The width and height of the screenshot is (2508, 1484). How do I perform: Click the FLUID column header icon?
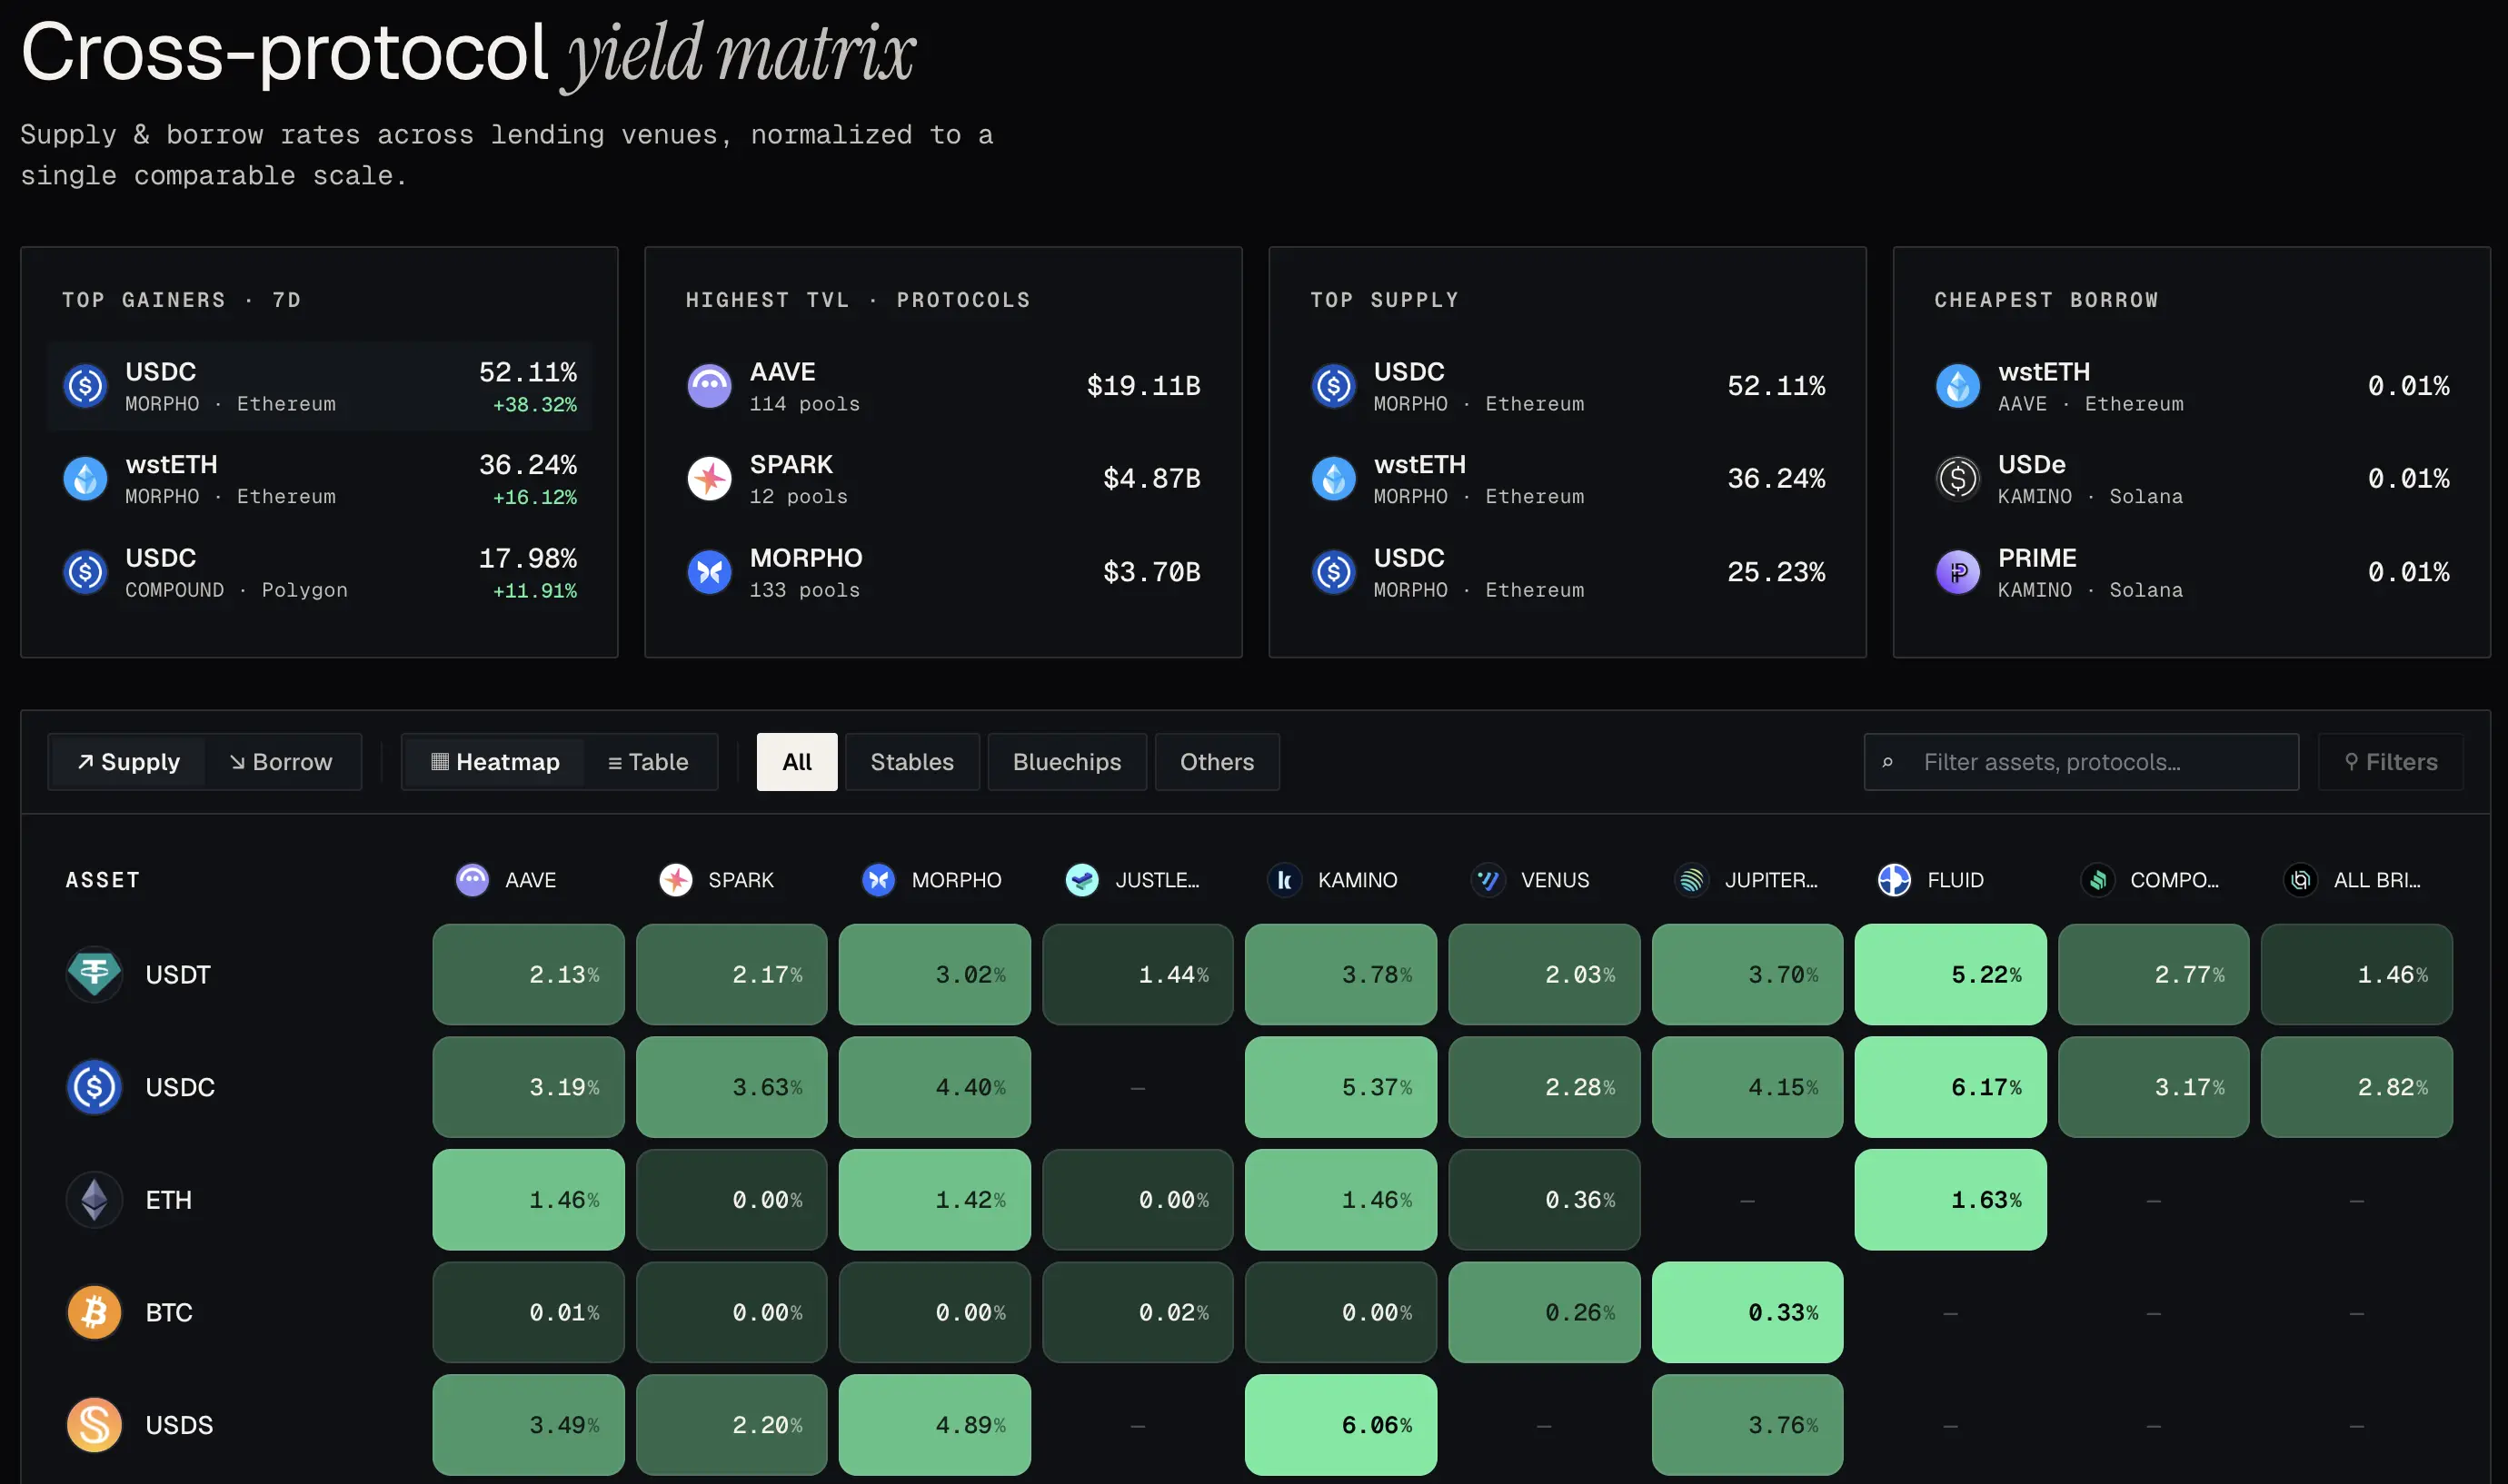1895,880
